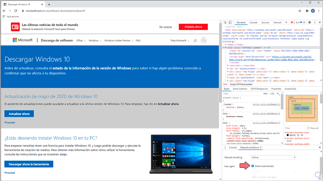The height and width of the screenshot is (181, 323).
Task: Switch to the Network tab
Action: [x=277, y=23]
